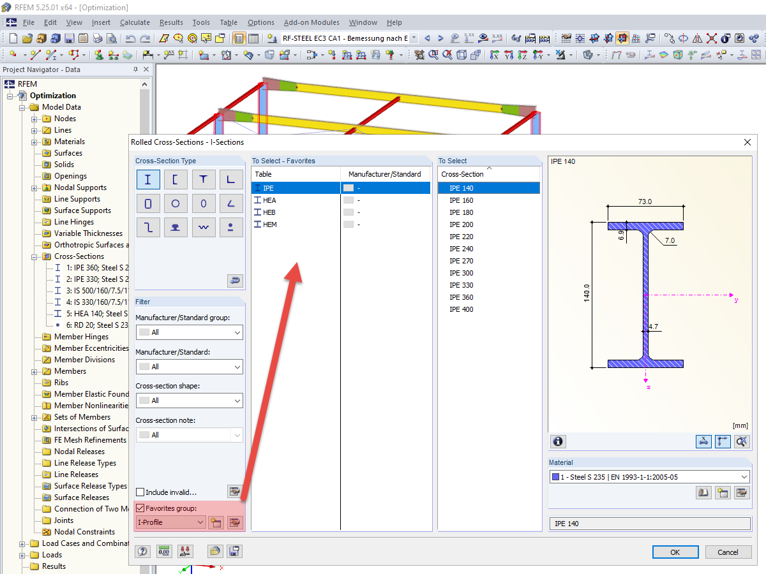Close the Rolled Cross-Sections dialog

(747, 142)
